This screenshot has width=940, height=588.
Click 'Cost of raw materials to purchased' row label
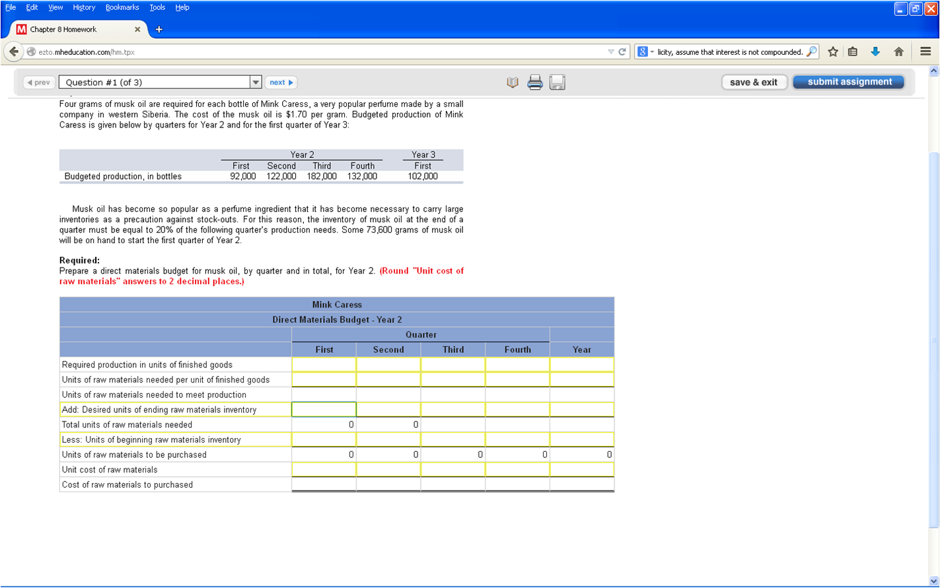(x=127, y=485)
